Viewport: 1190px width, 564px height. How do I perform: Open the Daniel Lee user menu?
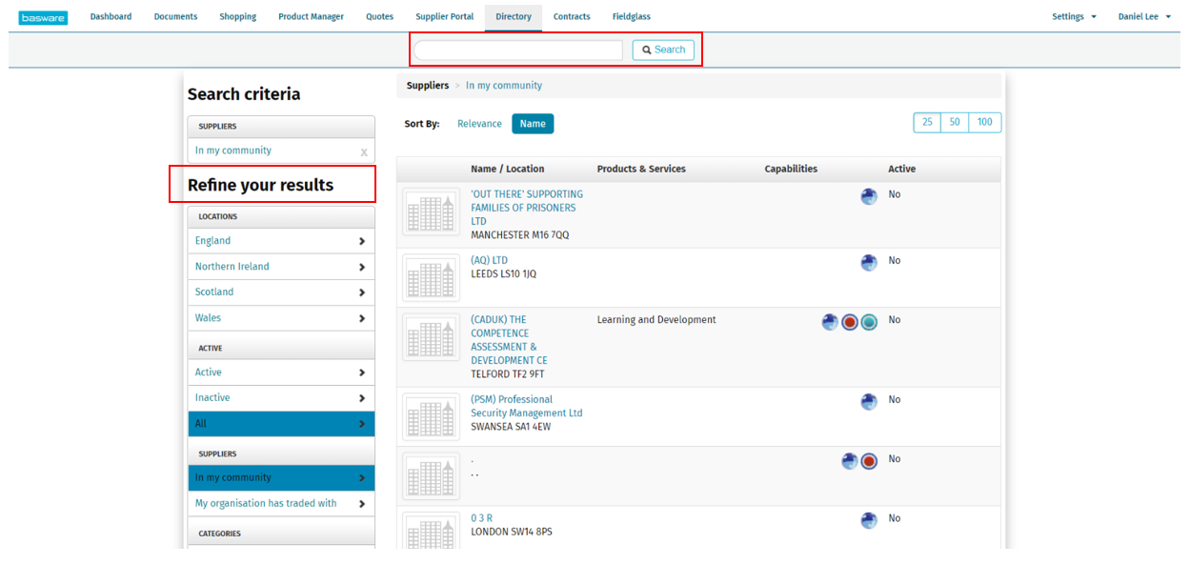click(1144, 17)
